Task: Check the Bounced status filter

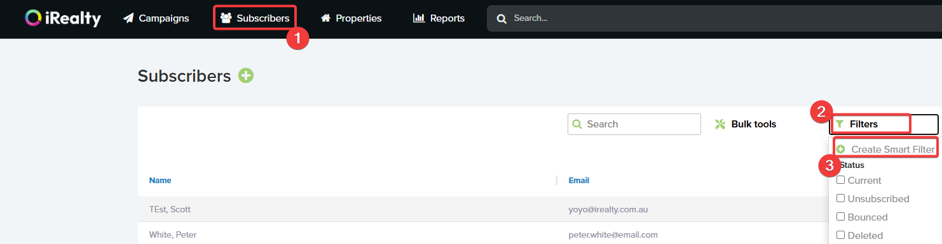Action: (841, 217)
